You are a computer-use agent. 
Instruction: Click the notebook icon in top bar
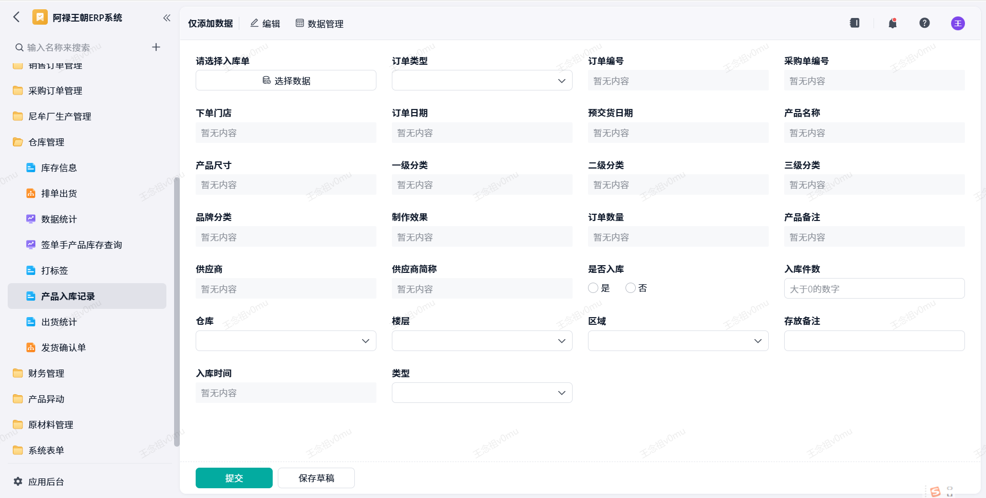pyautogui.click(x=855, y=23)
